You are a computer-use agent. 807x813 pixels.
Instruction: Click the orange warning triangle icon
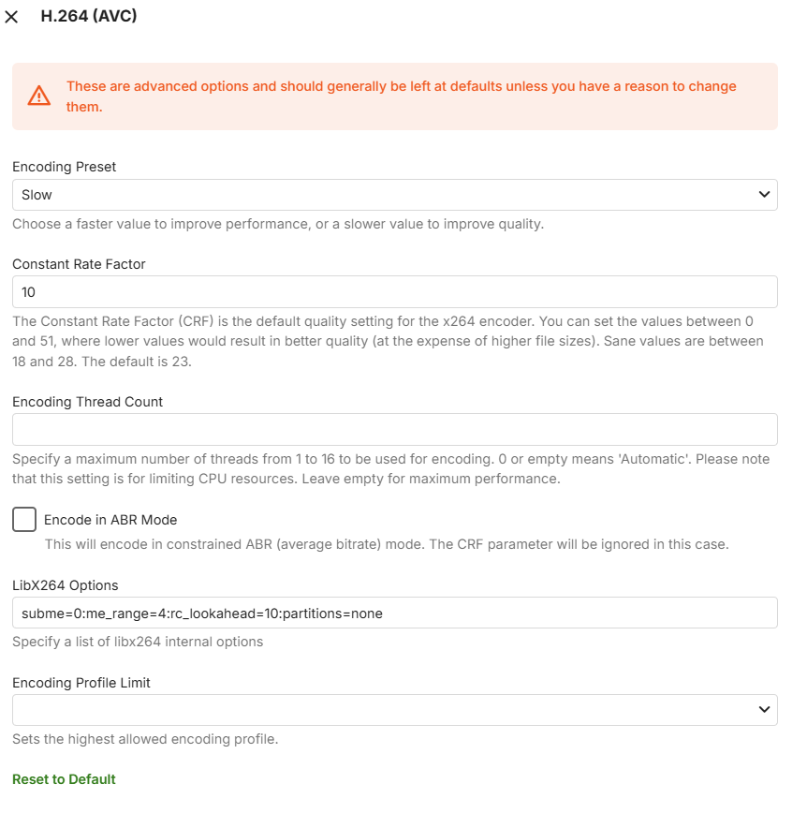tap(38, 96)
